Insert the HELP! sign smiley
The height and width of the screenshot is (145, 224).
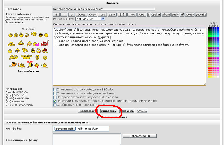30,64
